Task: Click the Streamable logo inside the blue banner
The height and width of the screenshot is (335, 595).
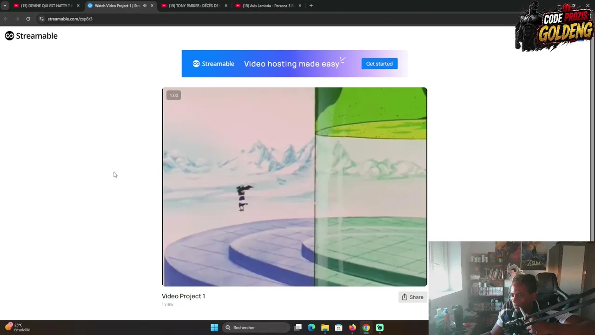Action: (213, 64)
